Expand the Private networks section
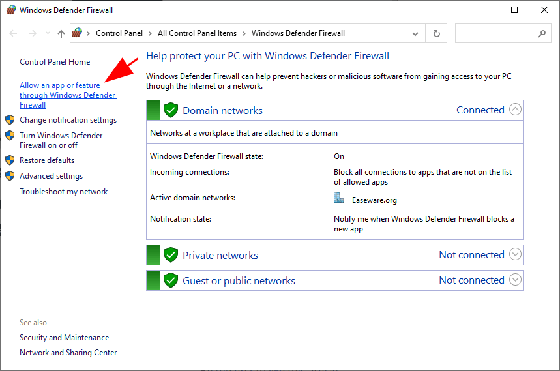The height and width of the screenshot is (371, 560). tap(515, 254)
